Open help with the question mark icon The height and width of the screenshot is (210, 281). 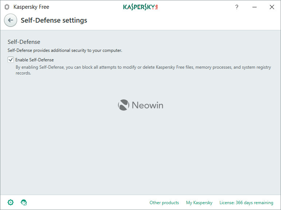237,7
